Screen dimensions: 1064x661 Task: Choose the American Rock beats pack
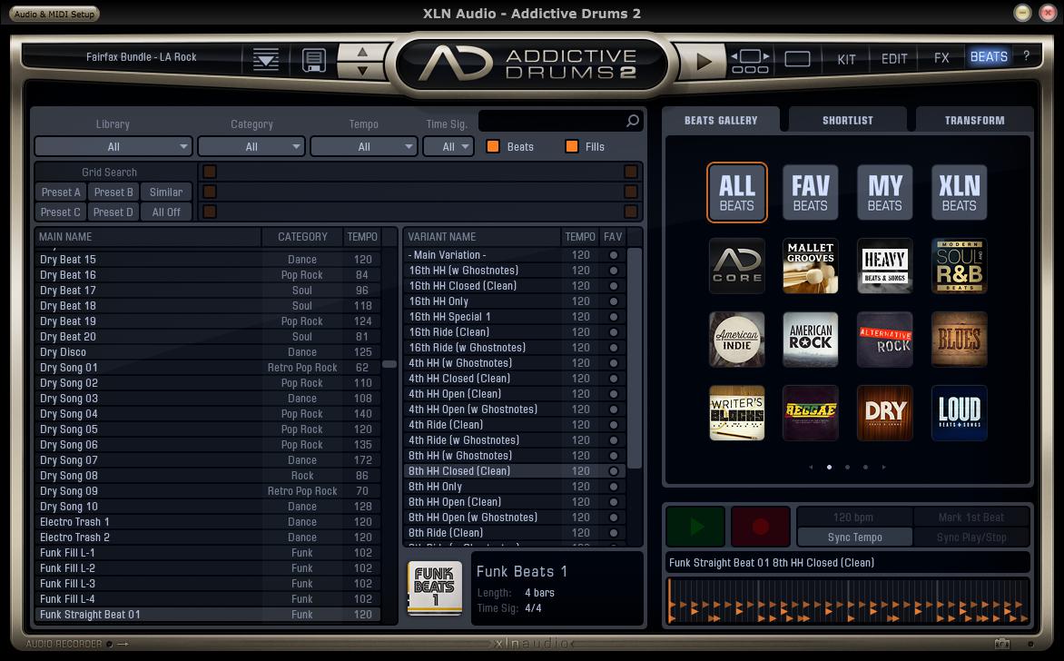pyautogui.click(x=810, y=340)
